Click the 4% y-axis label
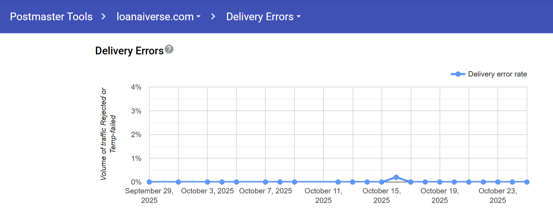 click(x=136, y=87)
